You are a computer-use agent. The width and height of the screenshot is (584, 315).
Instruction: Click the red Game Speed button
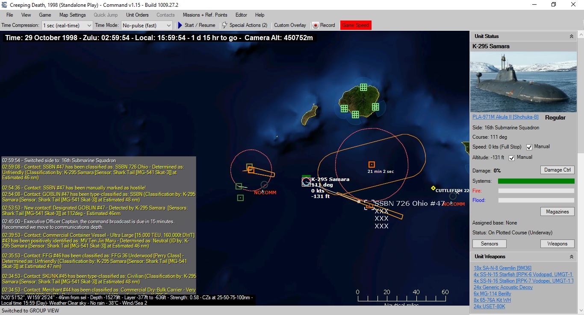(x=356, y=25)
